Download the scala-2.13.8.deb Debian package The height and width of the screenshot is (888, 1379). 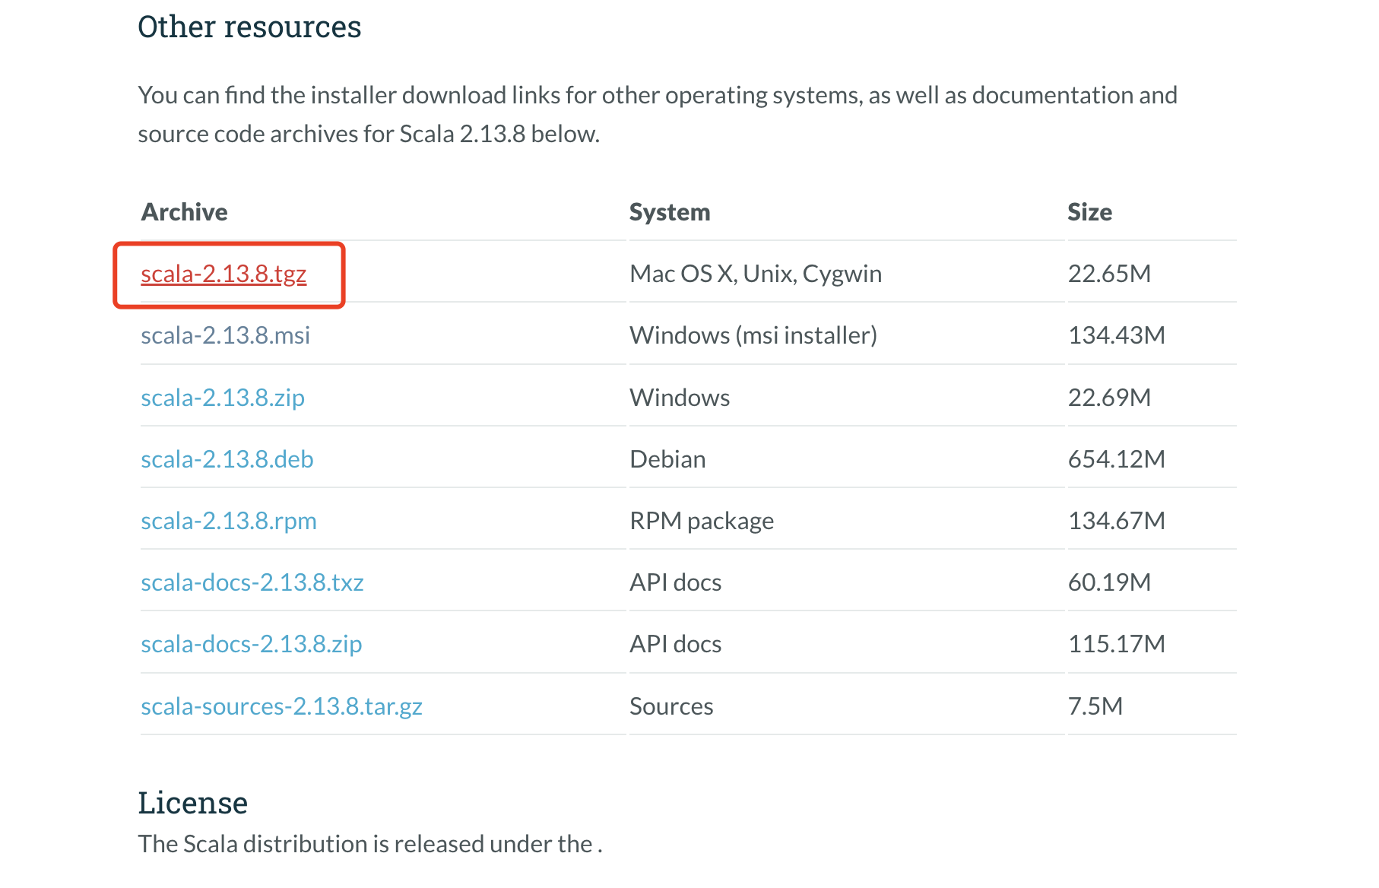point(227,459)
